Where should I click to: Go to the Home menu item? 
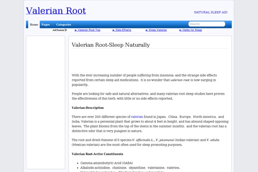34,25
